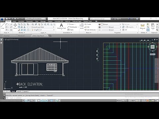Click the customize wrench icon on command line

[4, 98]
